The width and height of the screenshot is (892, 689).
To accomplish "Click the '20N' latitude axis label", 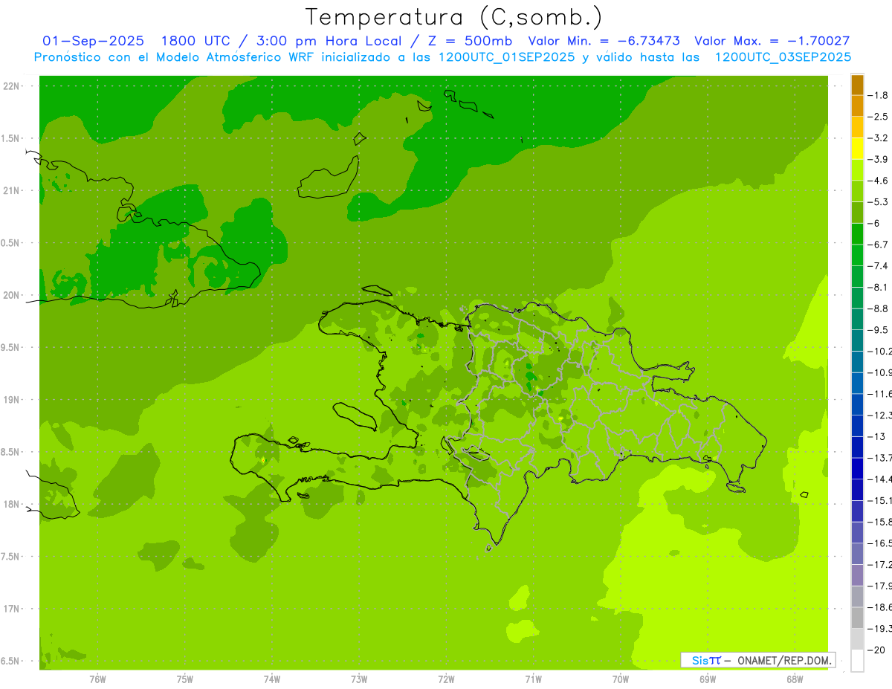I will click(12, 295).
